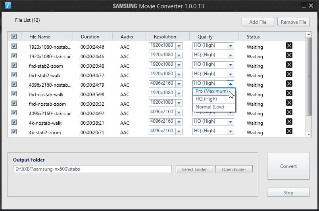Choose Pro (Maximum) quality option
Image resolution: width=319 pixels, height=211 pixels.
pyautogui.click(x=214, y=91)
